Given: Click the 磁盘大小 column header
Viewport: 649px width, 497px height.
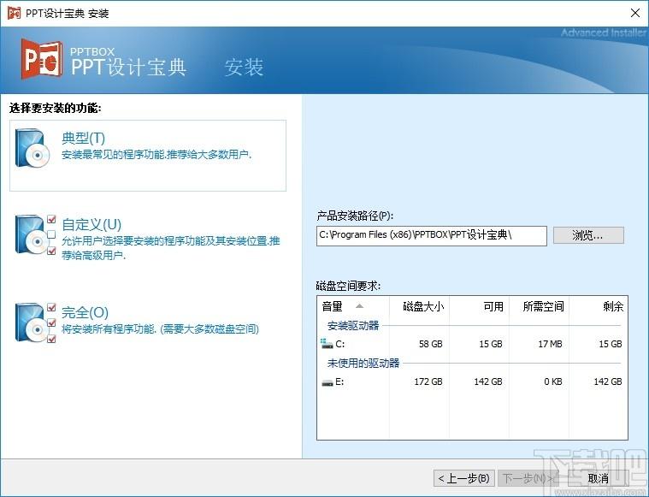Looking at the screenshot, I should [419, 306].
